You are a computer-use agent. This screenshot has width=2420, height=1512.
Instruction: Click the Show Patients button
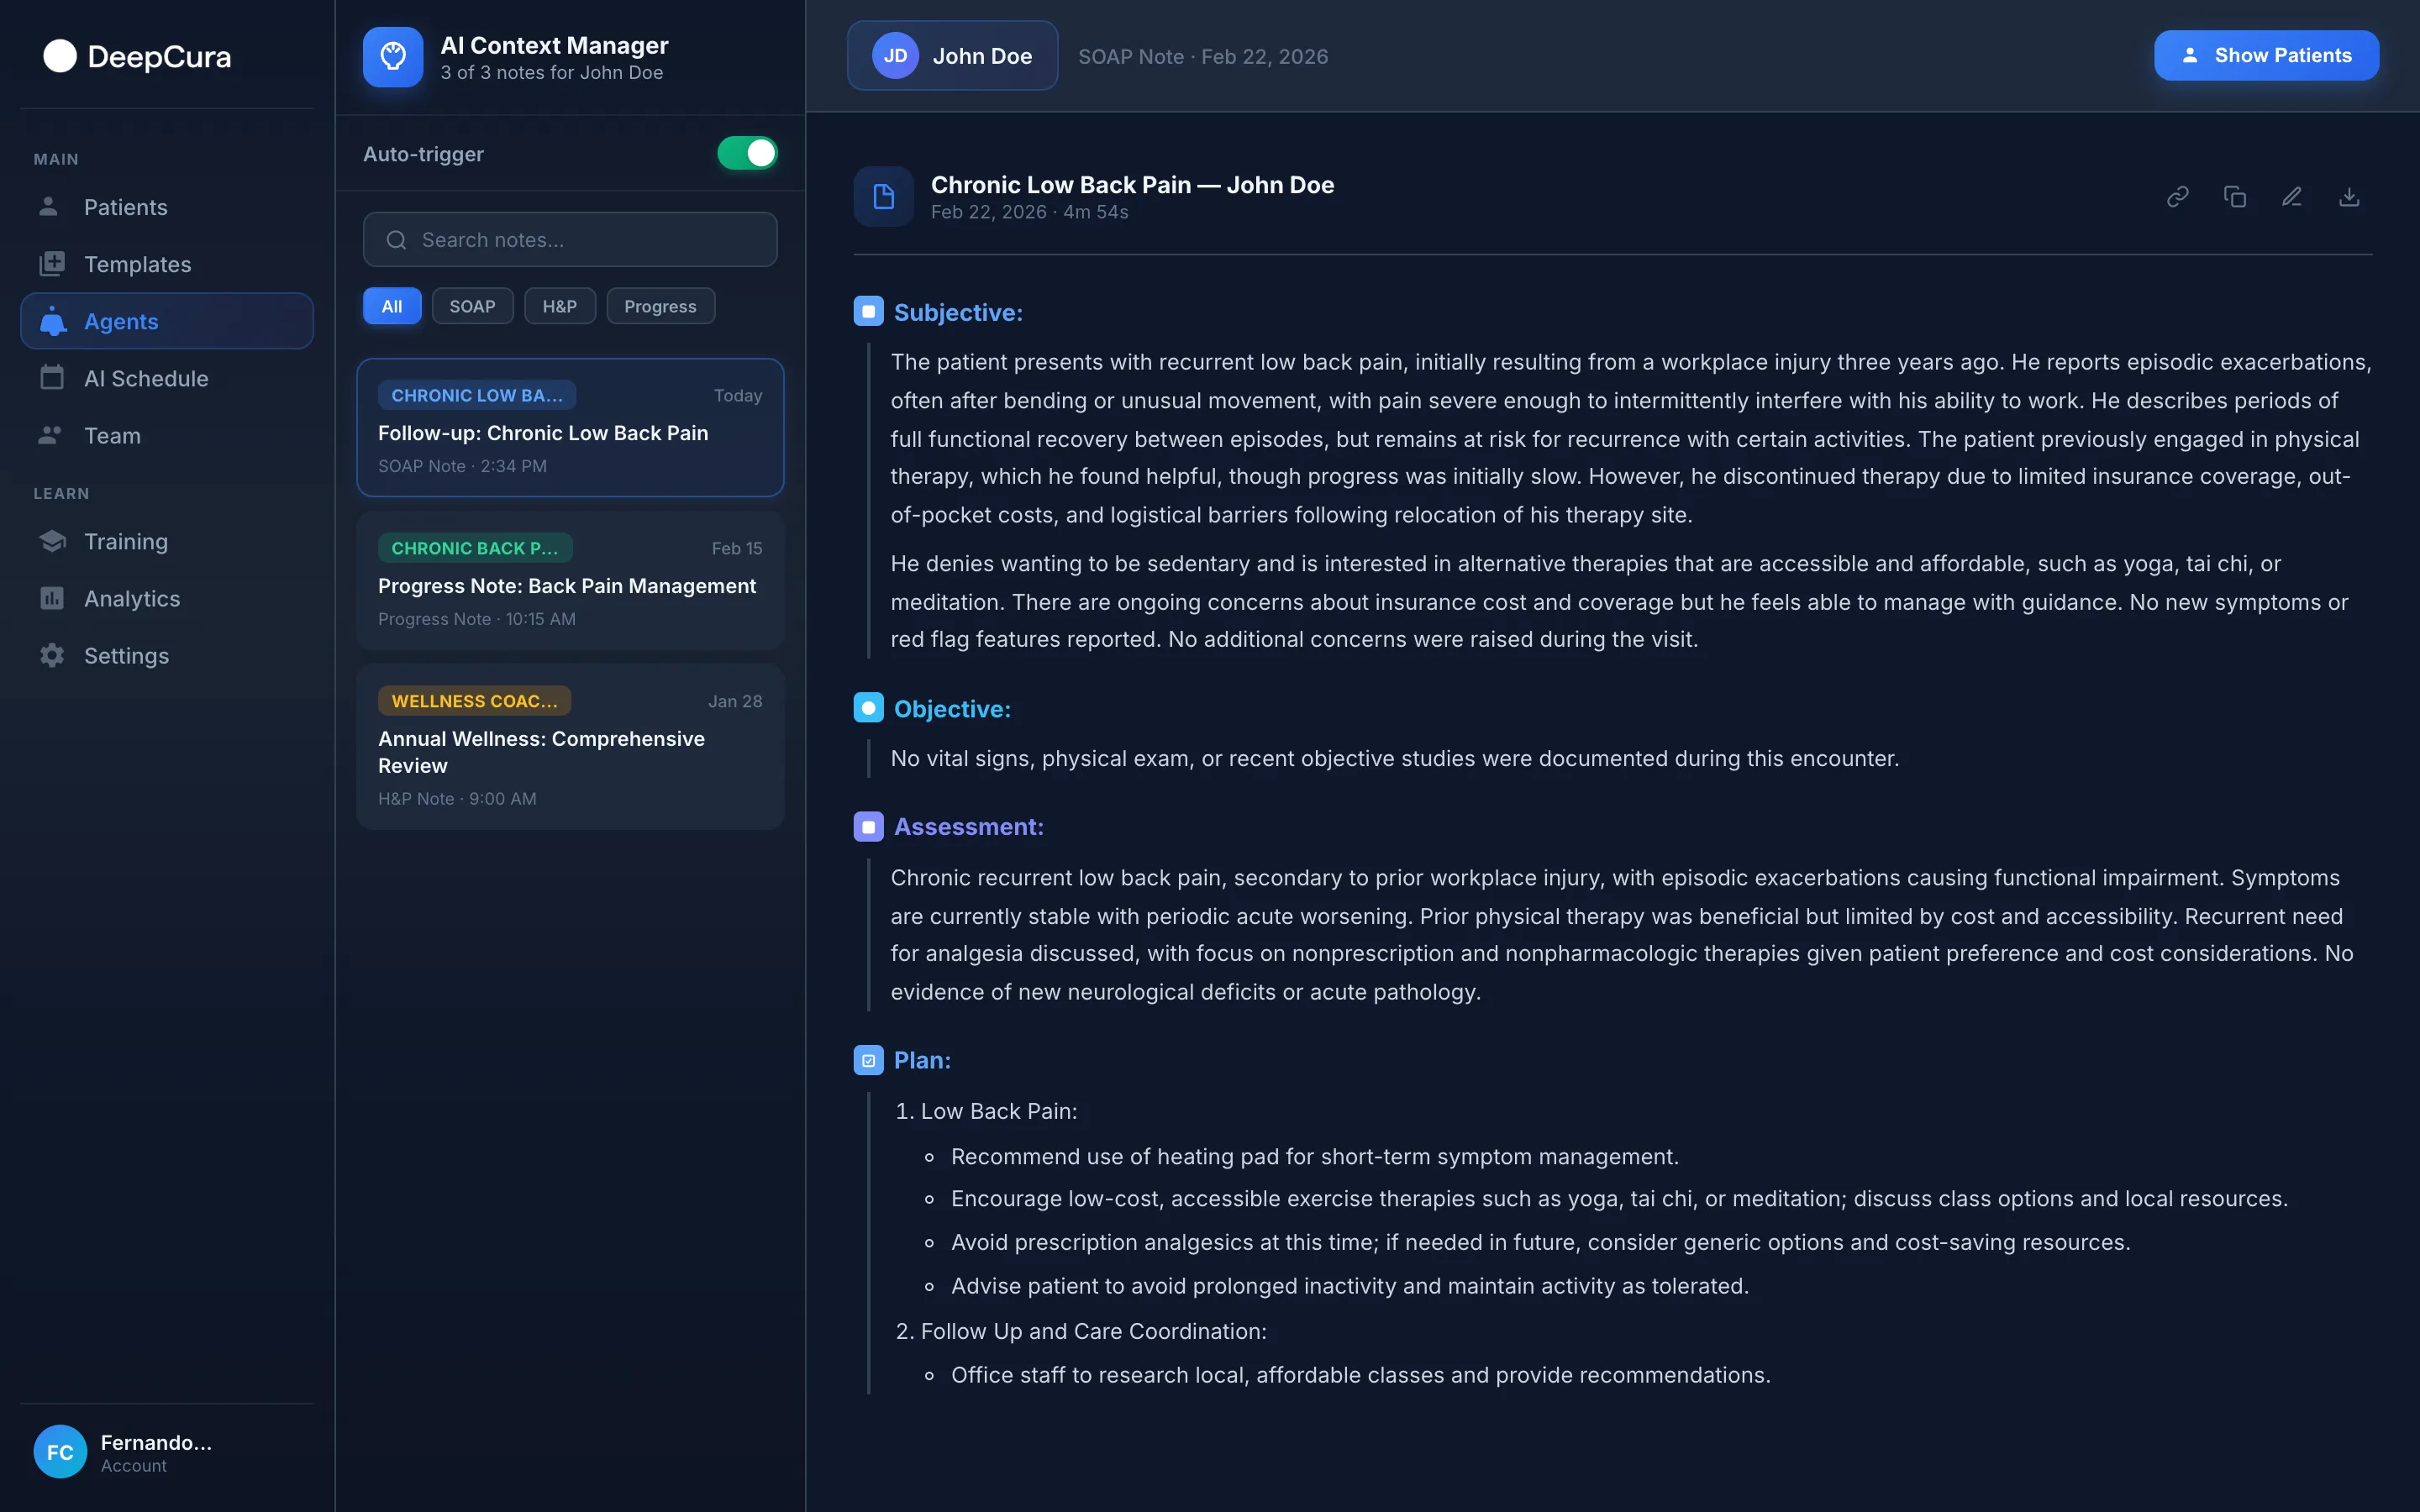[x=2265, y=55]
